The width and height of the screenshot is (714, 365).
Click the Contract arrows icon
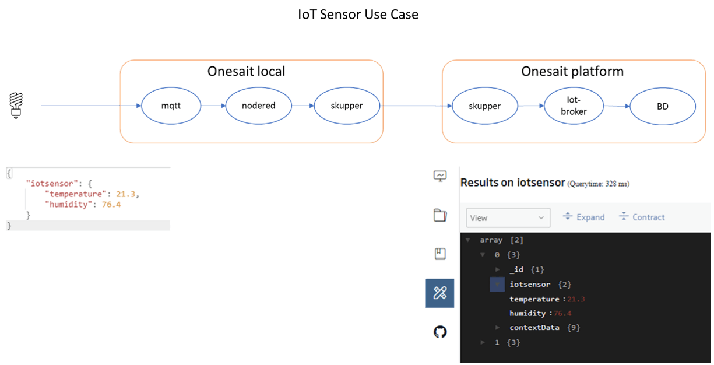pos(624,217)
